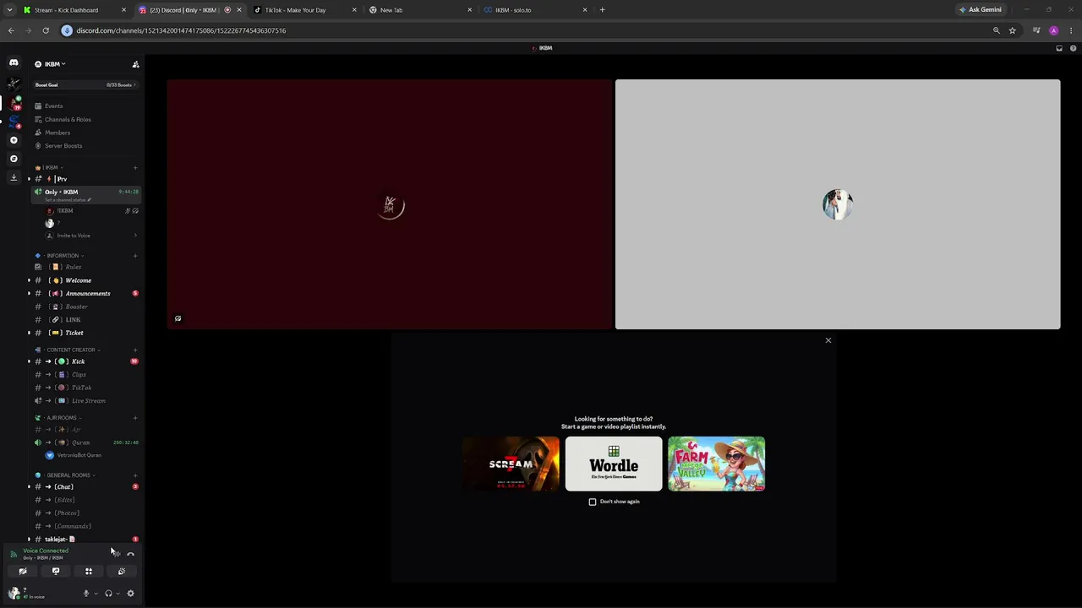Select the white avatar video tile
This screenshot has height=608, width=1082.
(x=838, y=204)
